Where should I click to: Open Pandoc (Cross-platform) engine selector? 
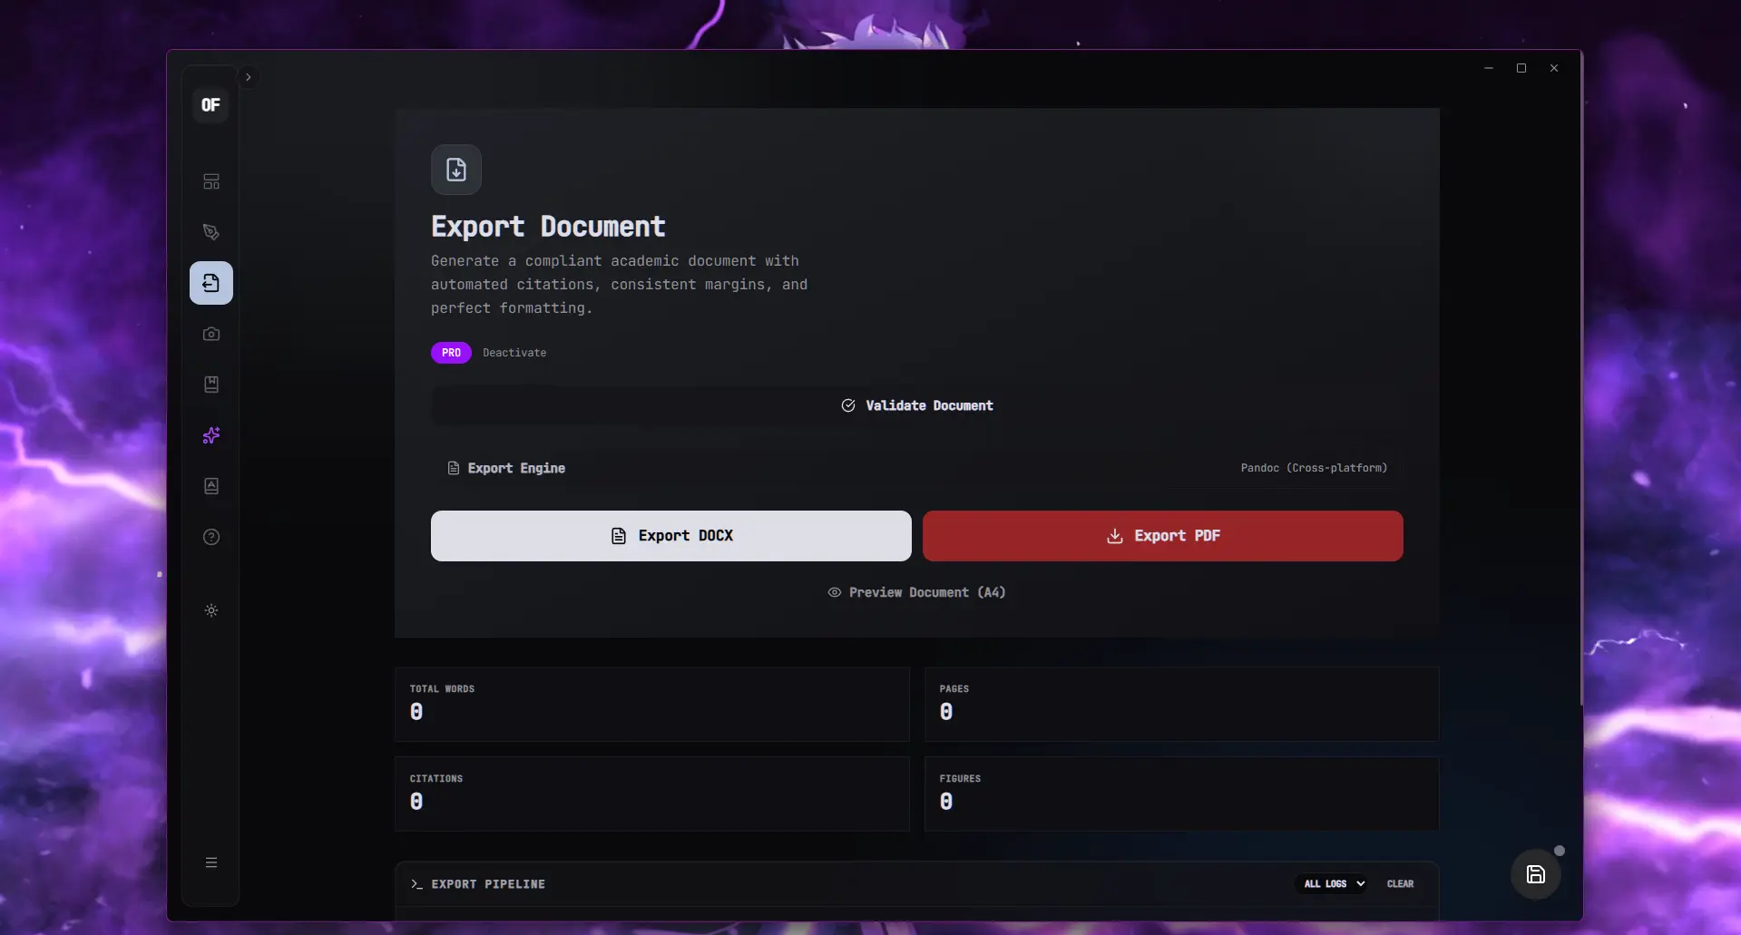[1314, 468]
